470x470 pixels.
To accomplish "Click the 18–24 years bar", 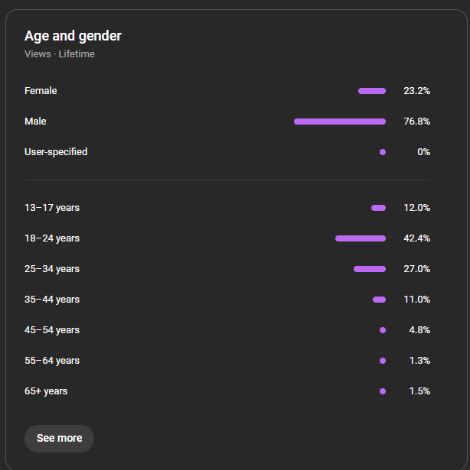I will [x=361, y=238].
